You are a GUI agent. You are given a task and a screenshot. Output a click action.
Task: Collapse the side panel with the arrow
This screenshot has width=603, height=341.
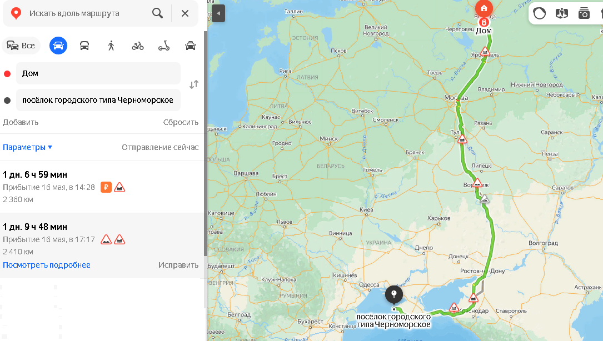[x=218, y=13]
